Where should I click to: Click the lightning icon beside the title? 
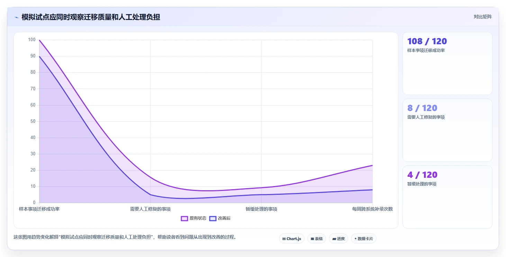16,17
